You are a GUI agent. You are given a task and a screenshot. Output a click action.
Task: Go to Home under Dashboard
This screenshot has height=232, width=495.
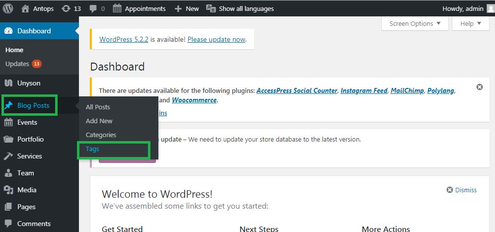pos(14,50)
